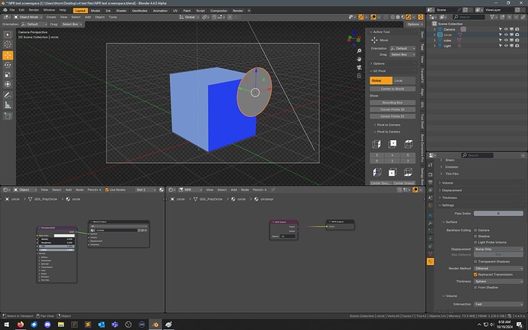Enable Light Probe Volume checkbox
Screen dimensions: 528x330
(475, 243)
